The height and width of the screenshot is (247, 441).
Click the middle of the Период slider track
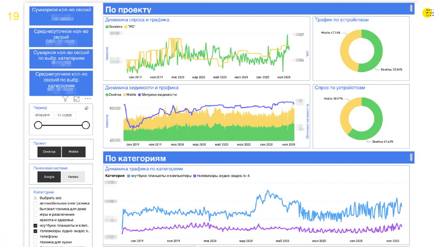pos(62,125)
